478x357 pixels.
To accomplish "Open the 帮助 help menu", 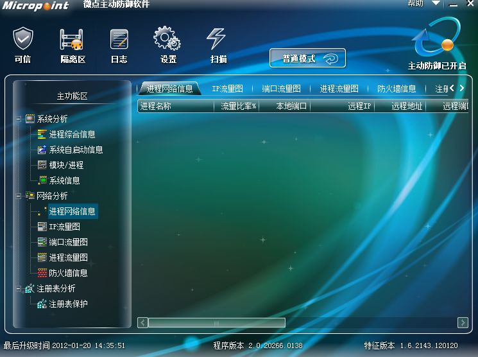I will coord(416,3).
